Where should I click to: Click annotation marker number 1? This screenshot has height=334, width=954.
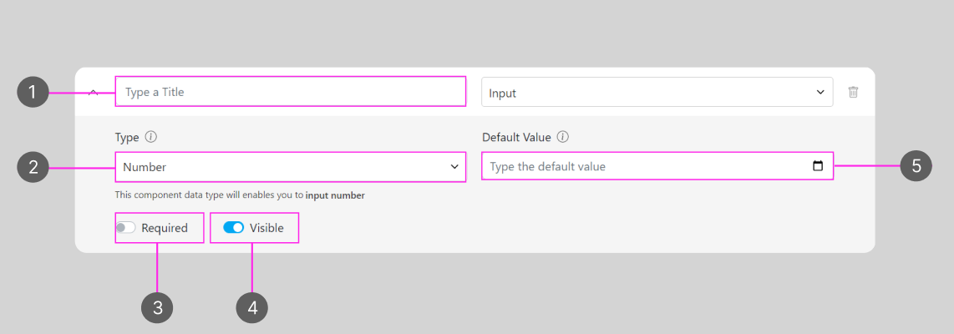pyautogui.click(x=33, y=92)
